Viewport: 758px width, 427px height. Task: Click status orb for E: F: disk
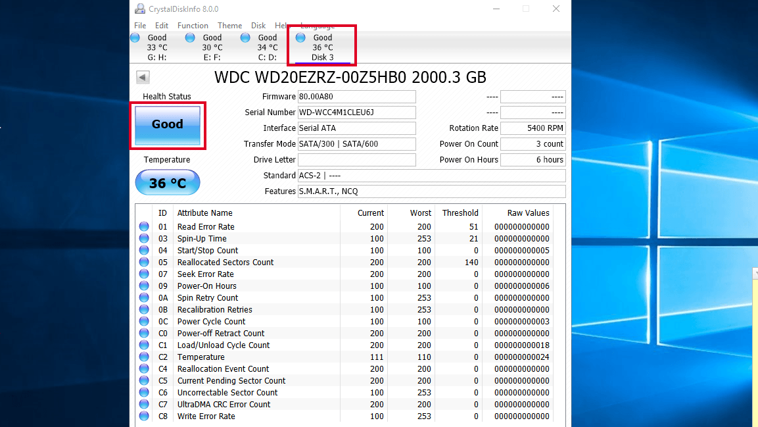click(190, 38)
